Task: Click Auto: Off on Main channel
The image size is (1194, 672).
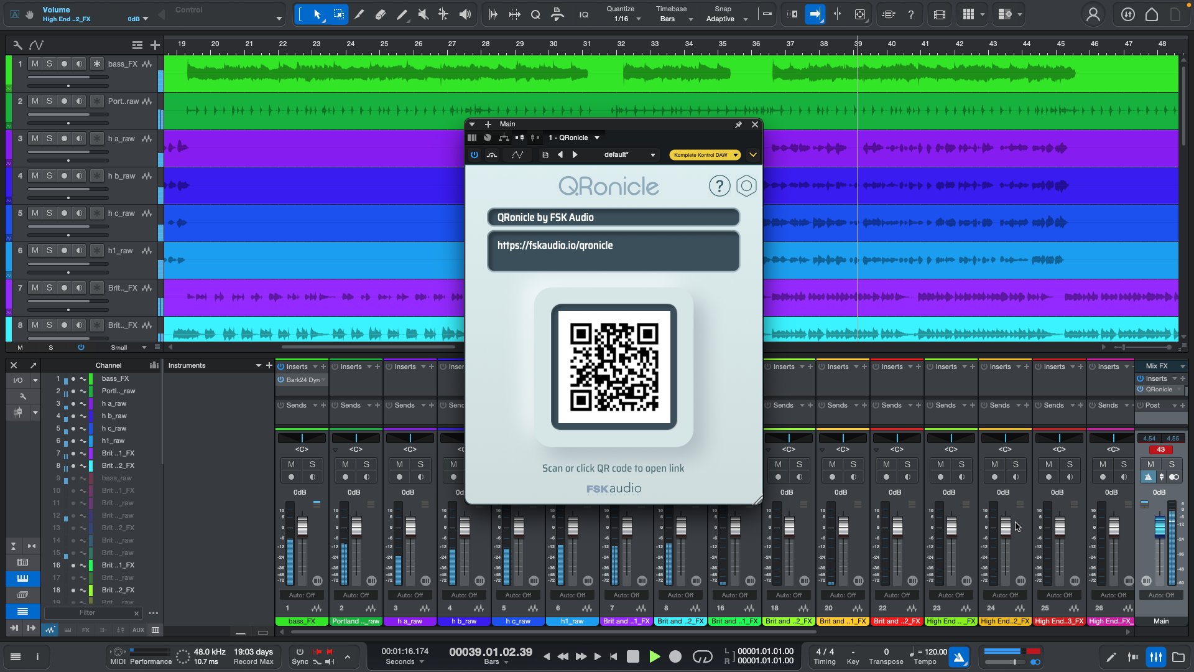Action: click(1161, 595)
